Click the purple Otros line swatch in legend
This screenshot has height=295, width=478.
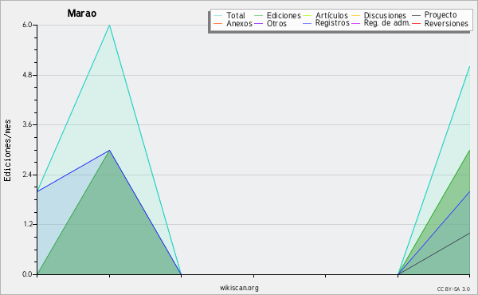tap(258, 23)
